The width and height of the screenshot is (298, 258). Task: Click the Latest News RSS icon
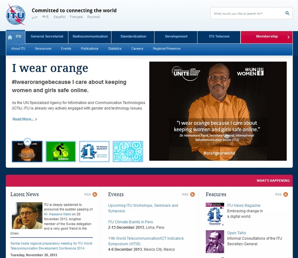pos(95,194)
